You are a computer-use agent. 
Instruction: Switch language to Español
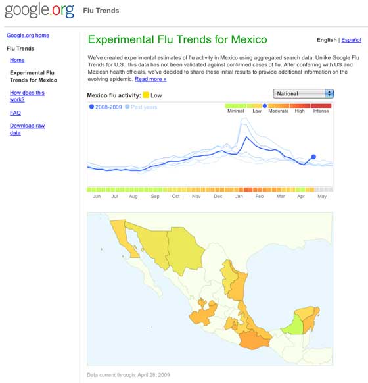(x=351, y=40)
